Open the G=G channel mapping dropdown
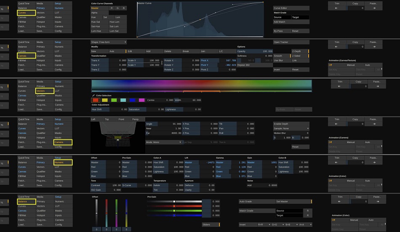Image resolution: width=400 pixels, height=232 pixels. [277, 224]
